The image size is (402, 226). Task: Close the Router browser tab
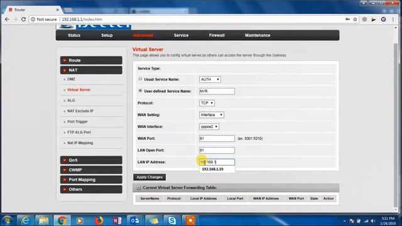click(x=57, y=10)
